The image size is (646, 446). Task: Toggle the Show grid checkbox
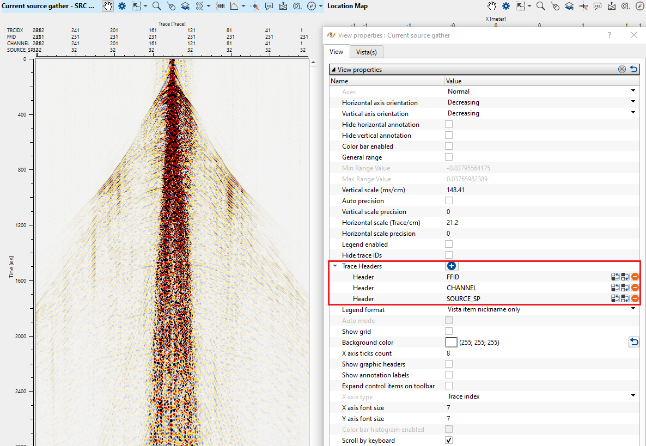(449, 331)
